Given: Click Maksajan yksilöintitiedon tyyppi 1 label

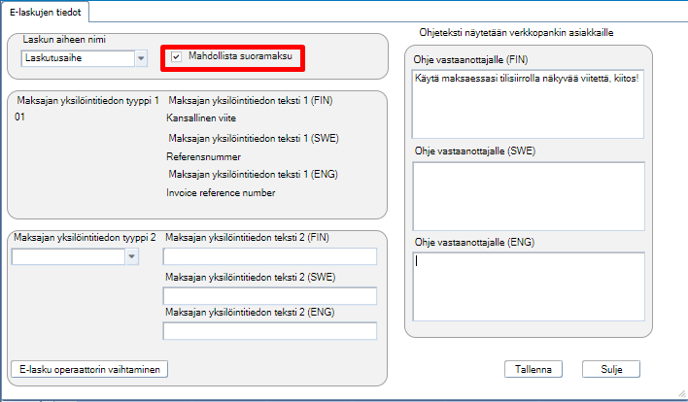Looking at the screenshot, I should (87, 100).
